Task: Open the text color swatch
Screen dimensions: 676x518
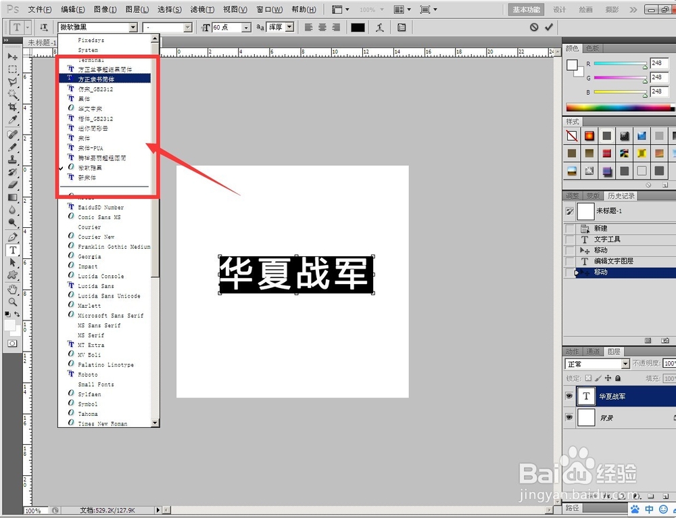Action: (x=358, y=27)
